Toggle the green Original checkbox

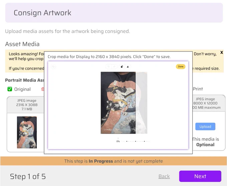[x=10, y=89]
